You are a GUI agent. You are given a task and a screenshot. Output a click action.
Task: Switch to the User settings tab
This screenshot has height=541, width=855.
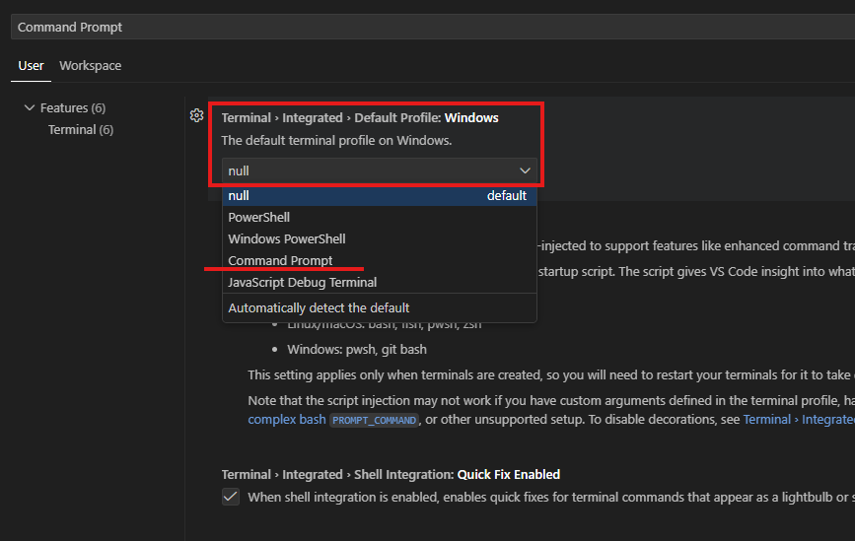[31, 65]
